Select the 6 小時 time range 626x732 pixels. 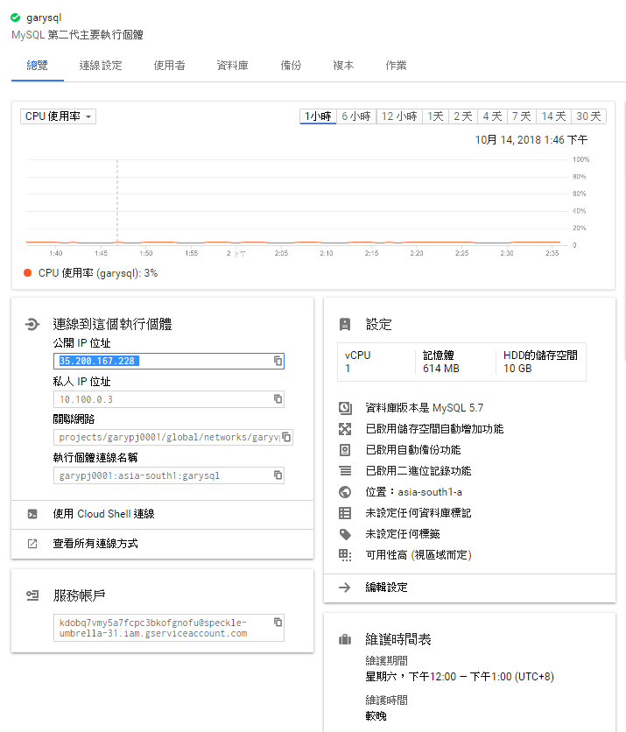pos(356,116)
